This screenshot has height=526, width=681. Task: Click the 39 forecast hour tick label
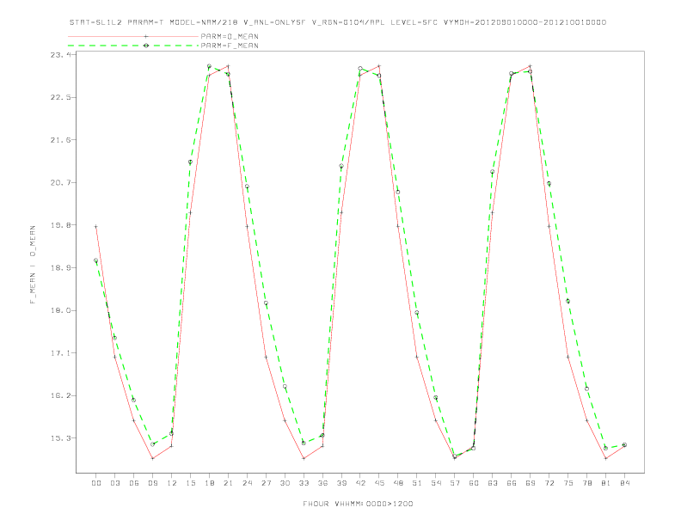[x=341, y=483]
